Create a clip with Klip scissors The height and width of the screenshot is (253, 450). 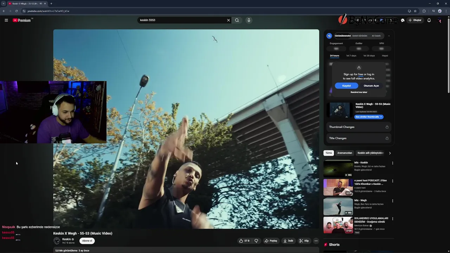click(304, 241)
